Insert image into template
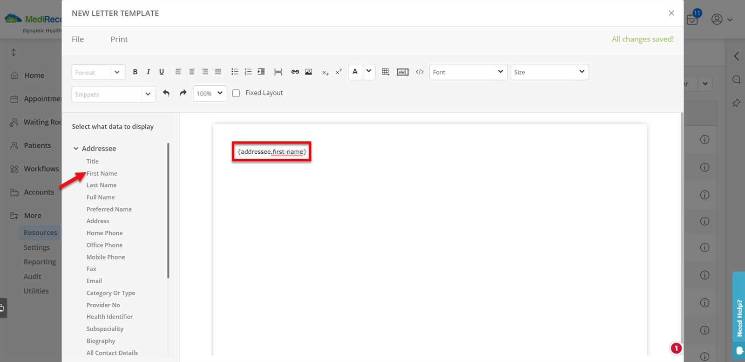The image size is (745, 362). coord(308,72)
